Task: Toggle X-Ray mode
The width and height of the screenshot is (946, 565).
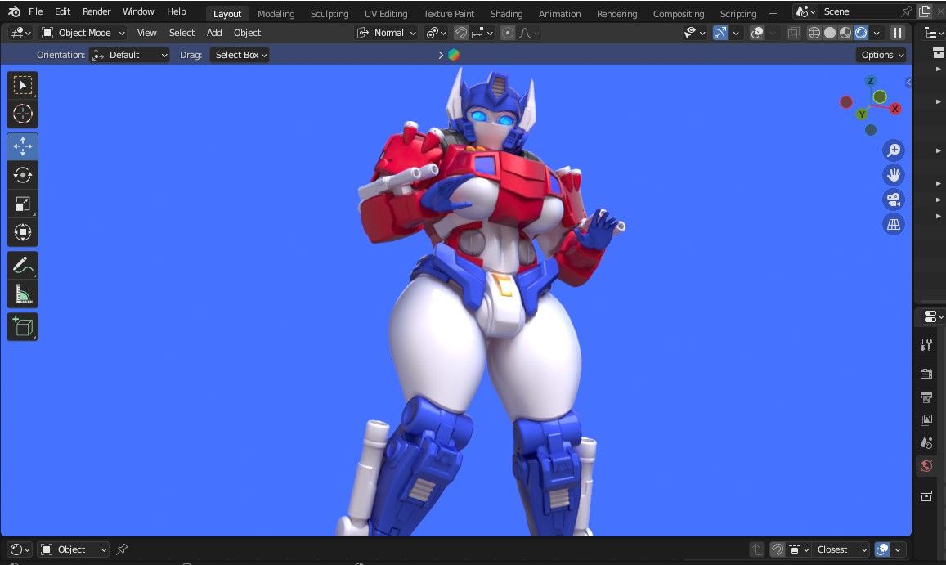Action: pos(793,33)
